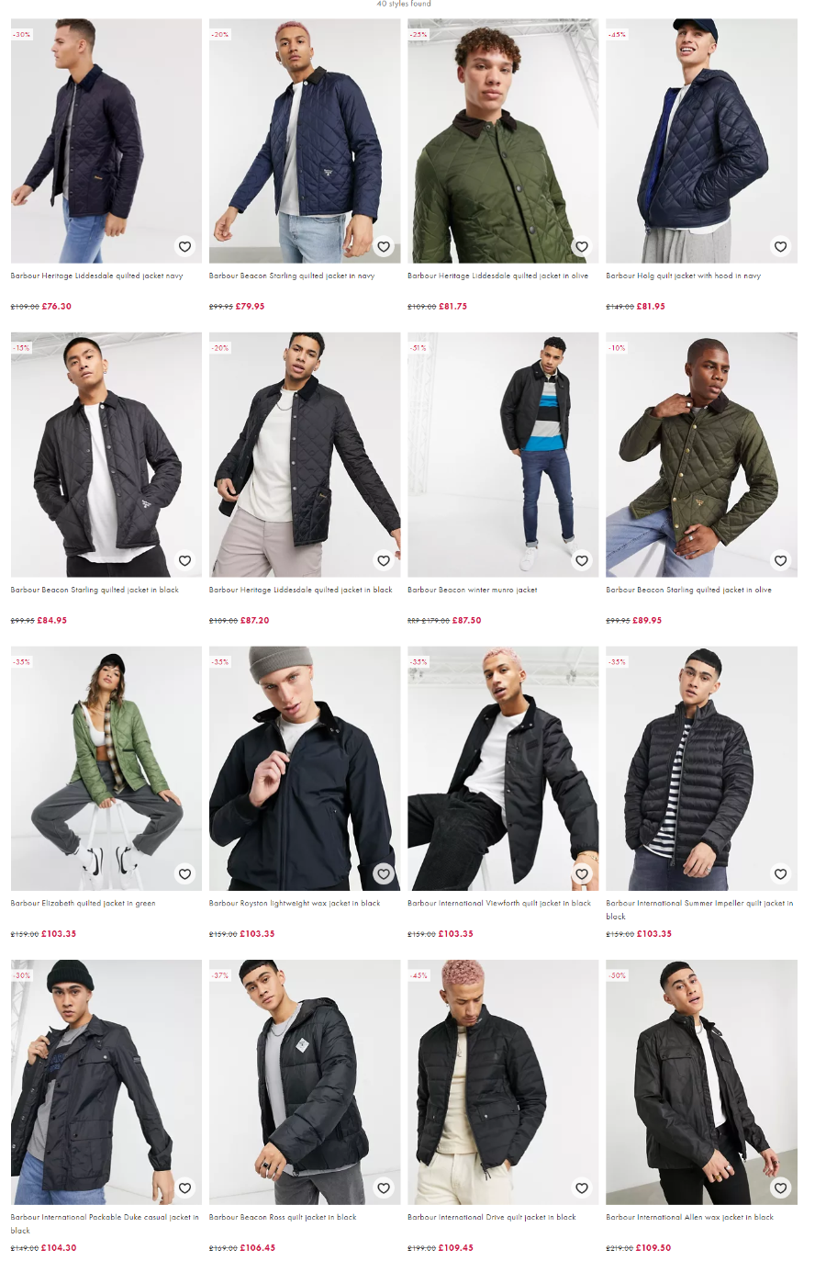Screen dimensions: 826x1261
Task: Save International Drive quilt jacket to wishlist
Action: [x=582, y=1188]
